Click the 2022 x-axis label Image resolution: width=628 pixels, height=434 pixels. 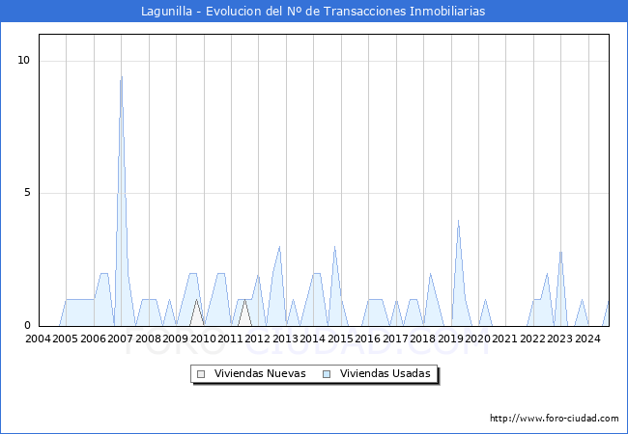click(x=532, y=339)
